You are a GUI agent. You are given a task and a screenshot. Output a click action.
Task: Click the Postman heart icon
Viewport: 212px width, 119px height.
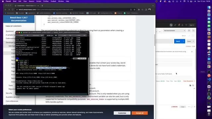(186, 25)
